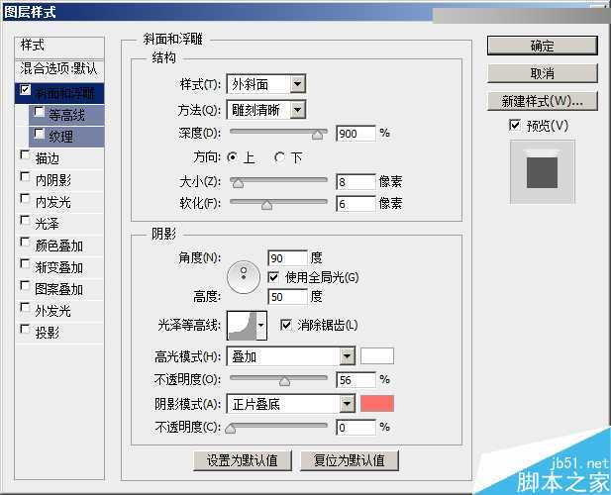The height and width of the screenshot is (495, 611).
Task: Uncheck the 消除锯齿 anti-alias checkbox
Action: (287, 324)
